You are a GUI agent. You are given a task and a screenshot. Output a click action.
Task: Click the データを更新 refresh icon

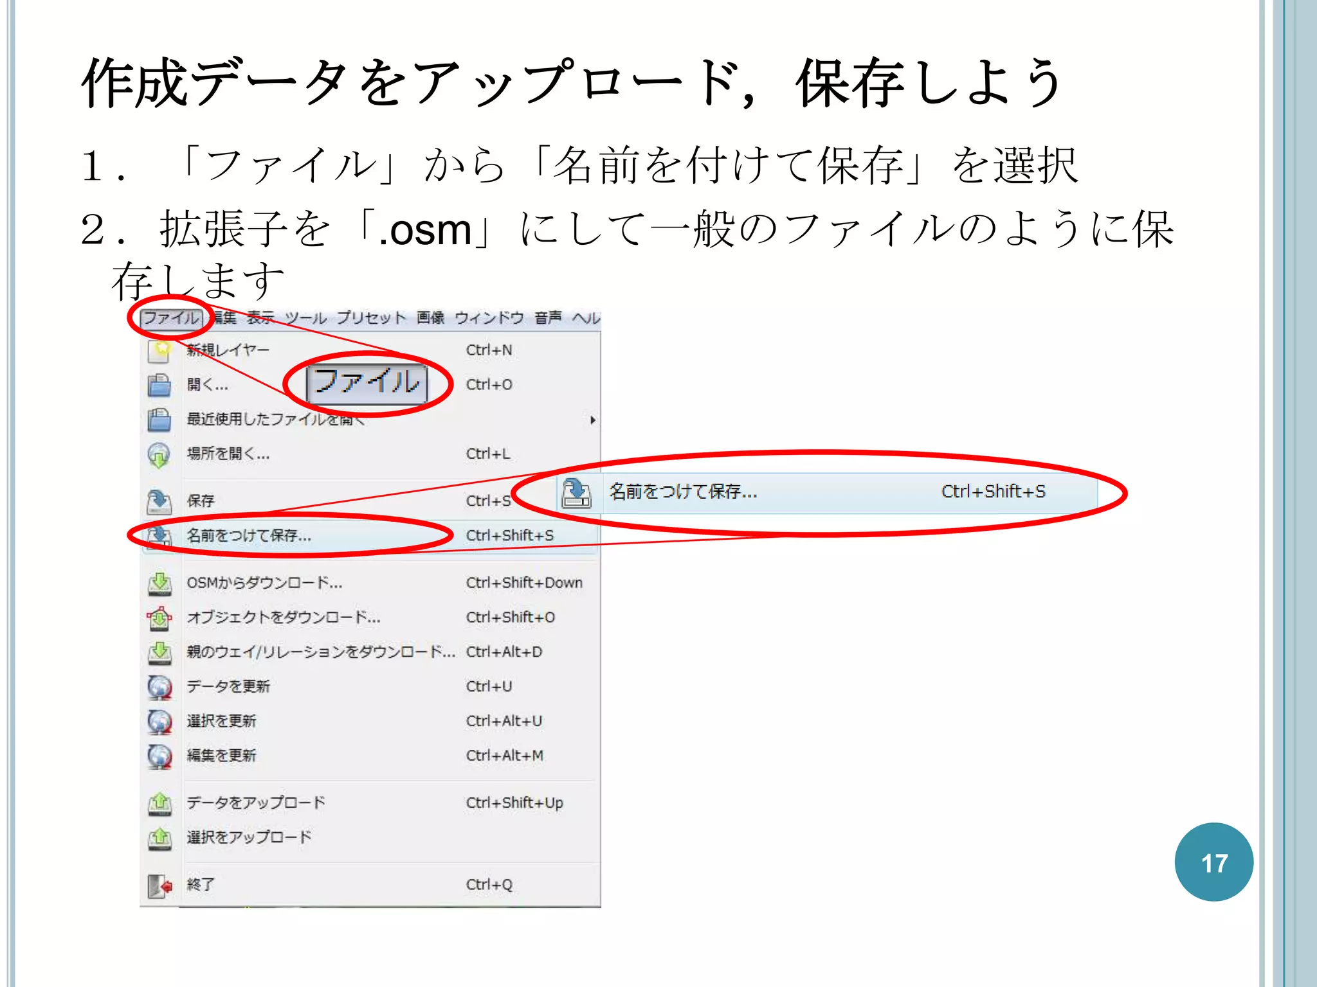(x=159, y=687)
